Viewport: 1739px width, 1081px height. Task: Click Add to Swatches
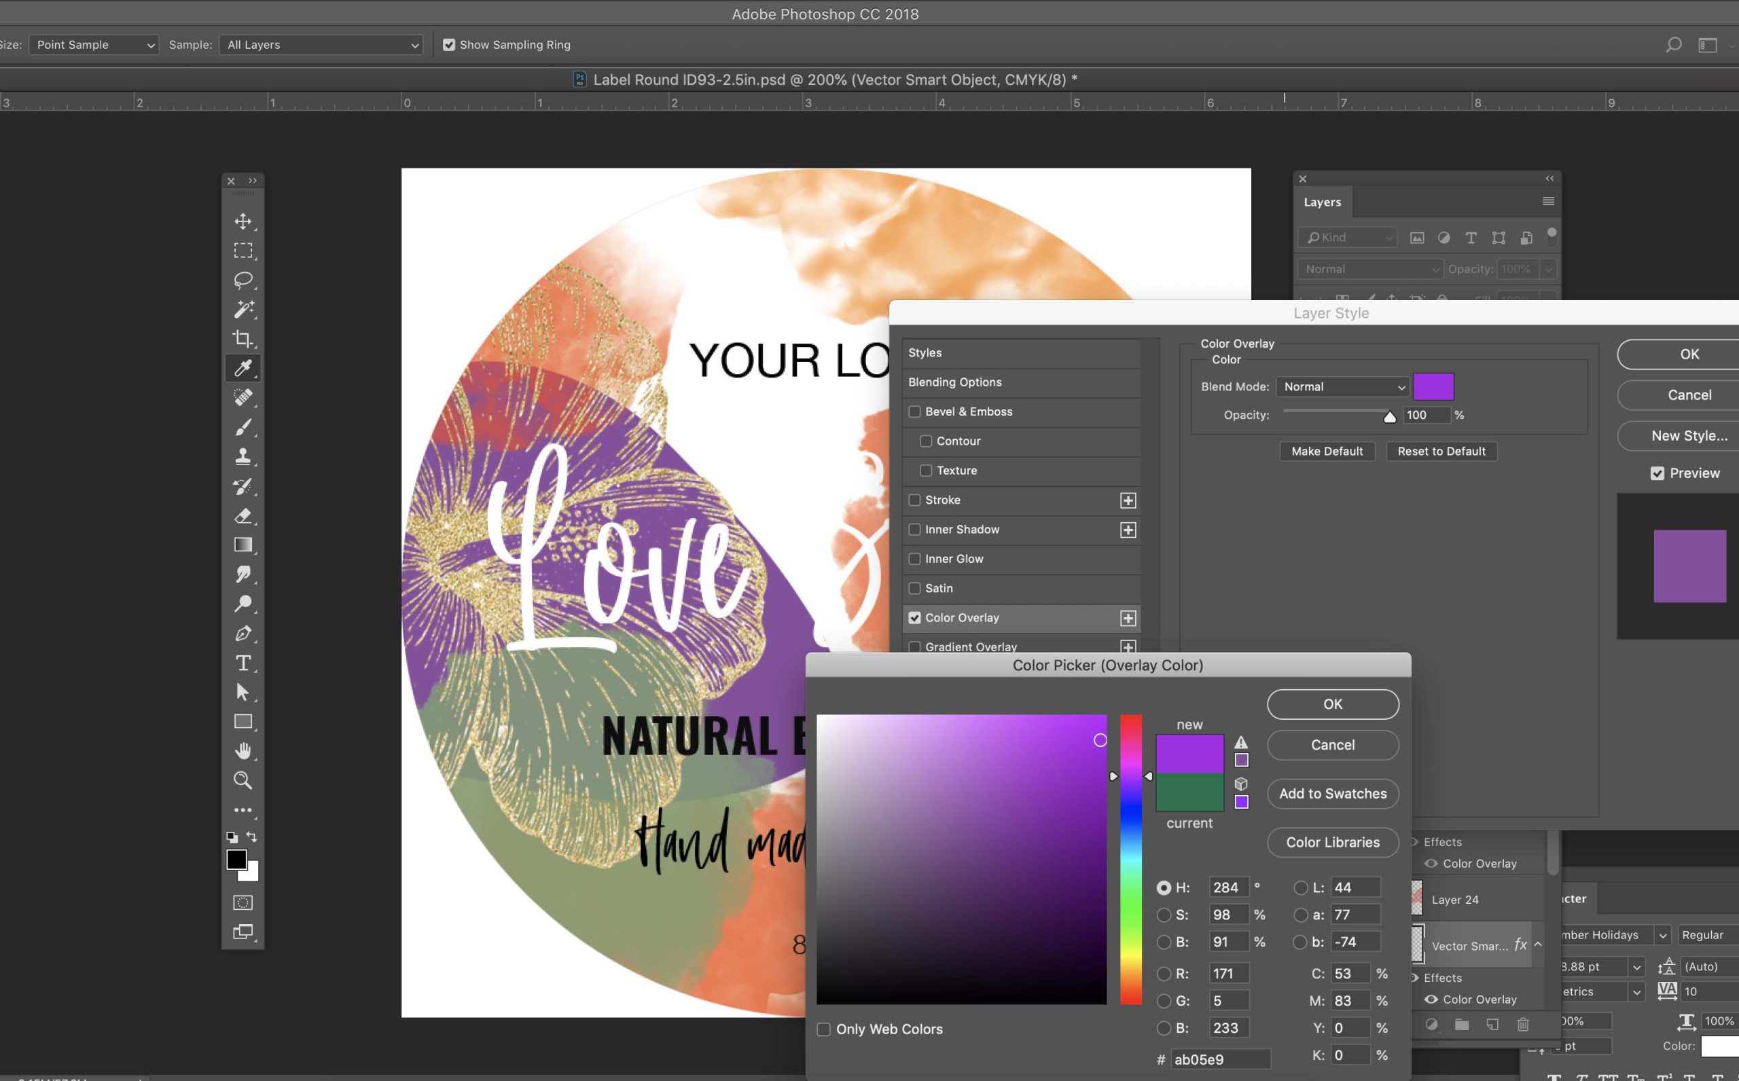1333,794
